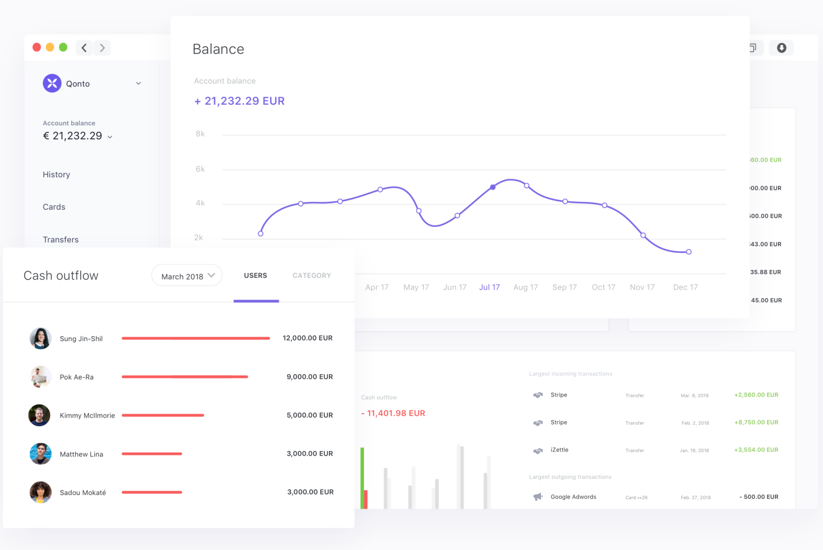Select the Apr 17 axis label
This screenshot has height=550, width=823.
pos(377,287)
